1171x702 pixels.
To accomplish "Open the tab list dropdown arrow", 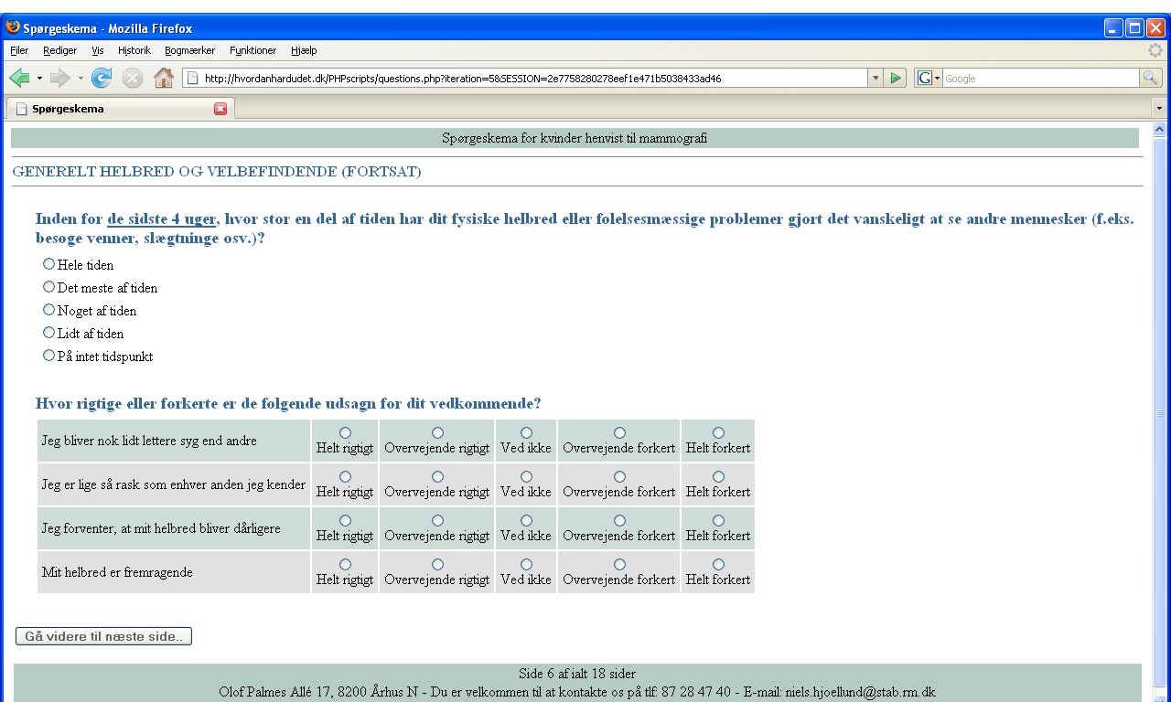I will [x=1161, y=109].
